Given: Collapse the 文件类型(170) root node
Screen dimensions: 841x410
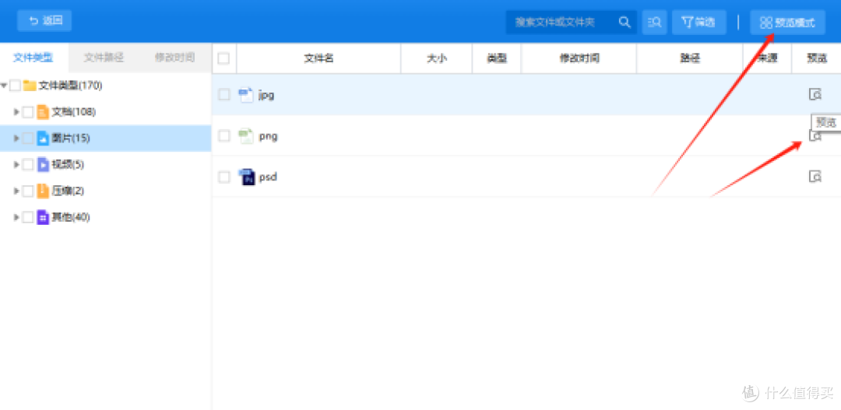Looking at the screenshot, I should coord(5,86).
